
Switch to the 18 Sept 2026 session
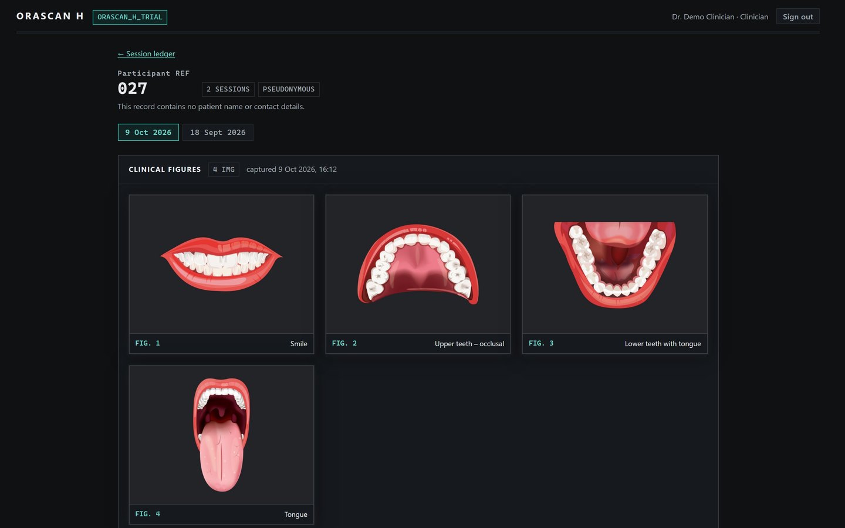[218, 133]
